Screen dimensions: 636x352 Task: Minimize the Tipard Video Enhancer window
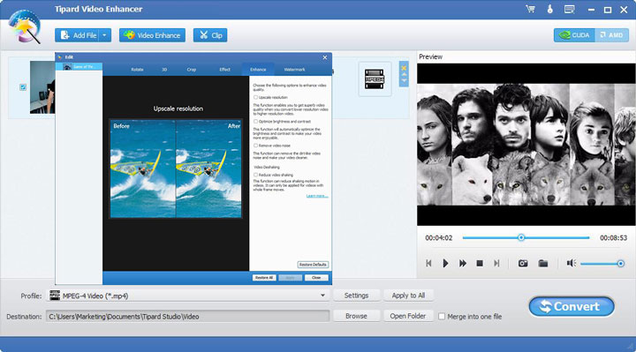click(x=591, y=10)
